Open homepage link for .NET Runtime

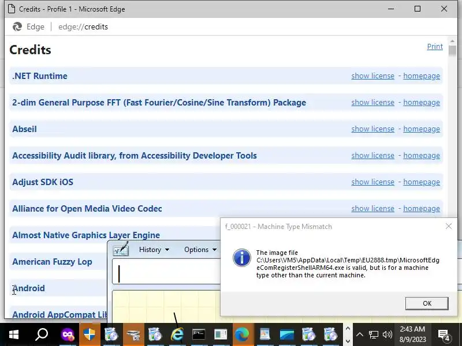422,76
